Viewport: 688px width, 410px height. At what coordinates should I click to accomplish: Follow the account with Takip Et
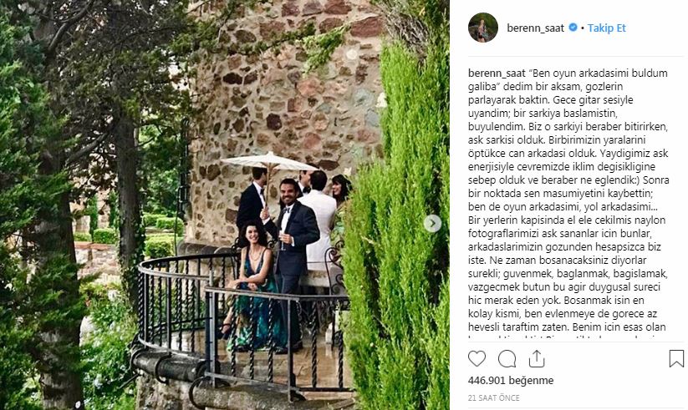(x=606, y=28)
